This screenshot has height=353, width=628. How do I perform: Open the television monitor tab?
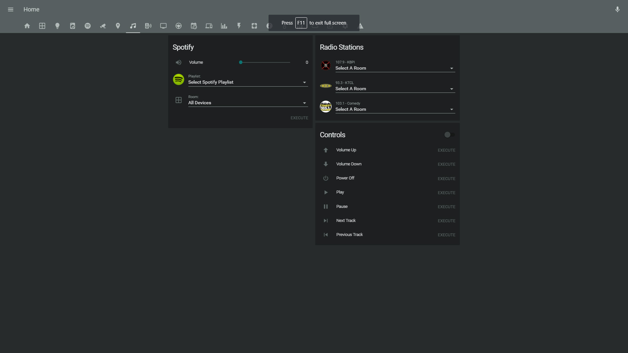[163, 26]
